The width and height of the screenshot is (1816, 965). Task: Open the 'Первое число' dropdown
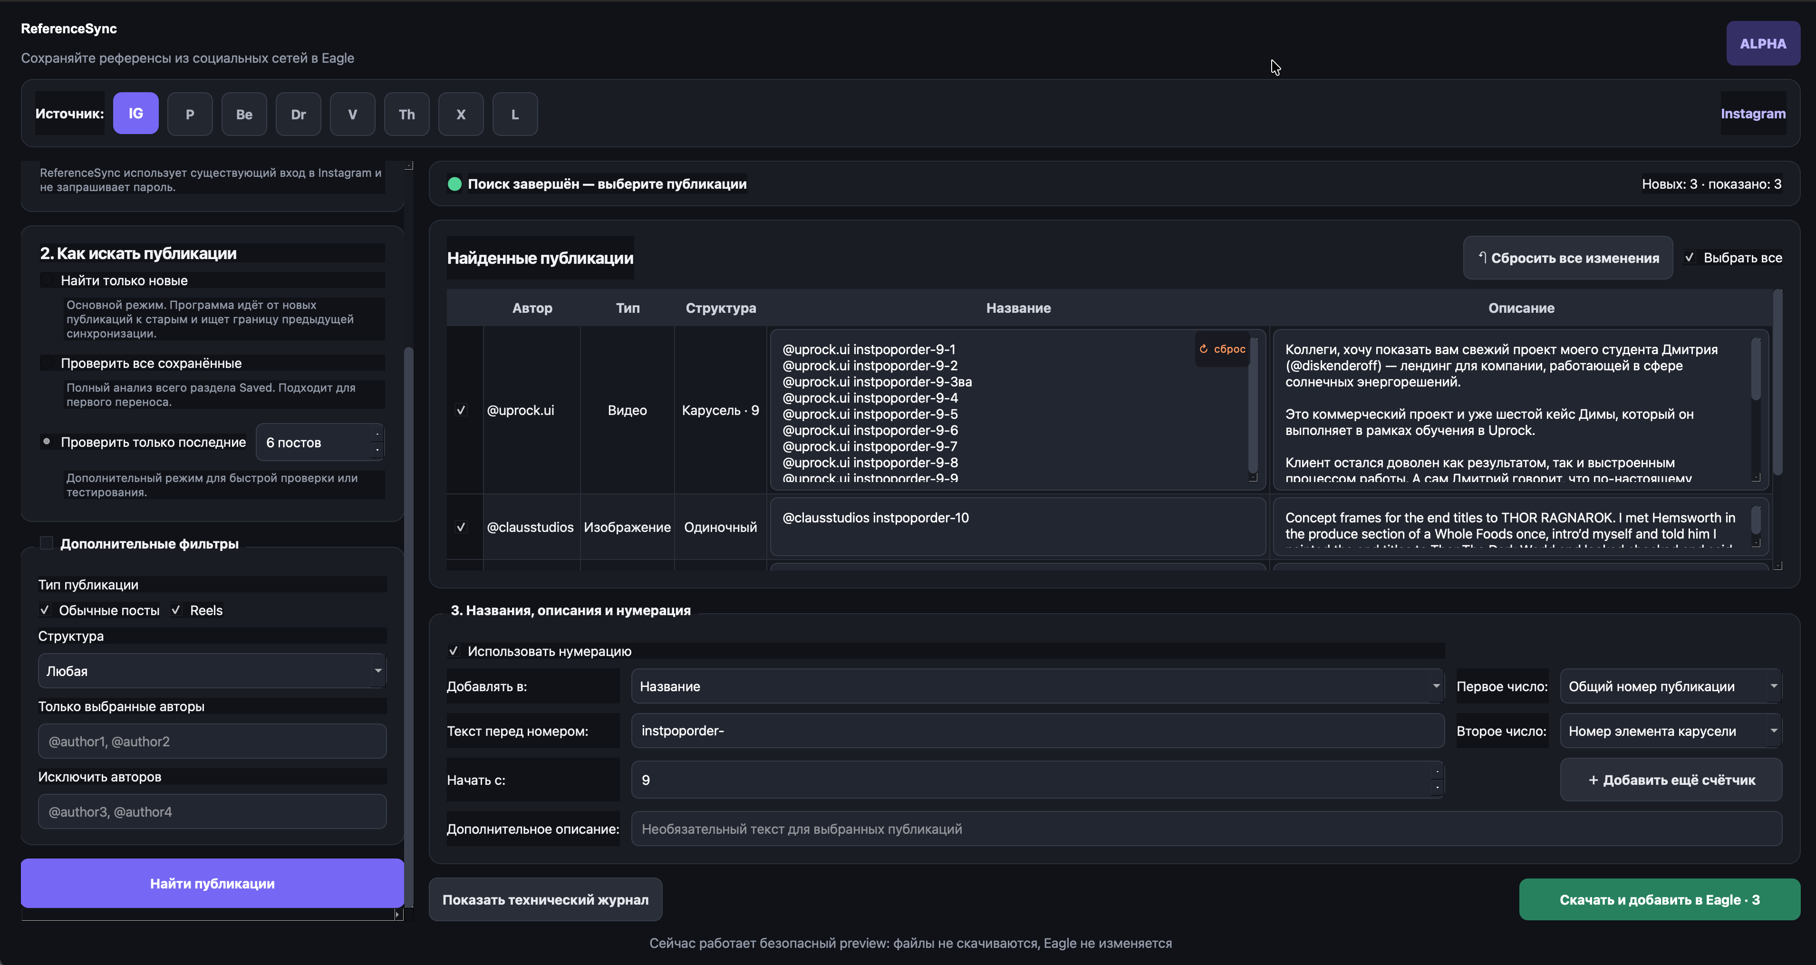coord(1671,686)
